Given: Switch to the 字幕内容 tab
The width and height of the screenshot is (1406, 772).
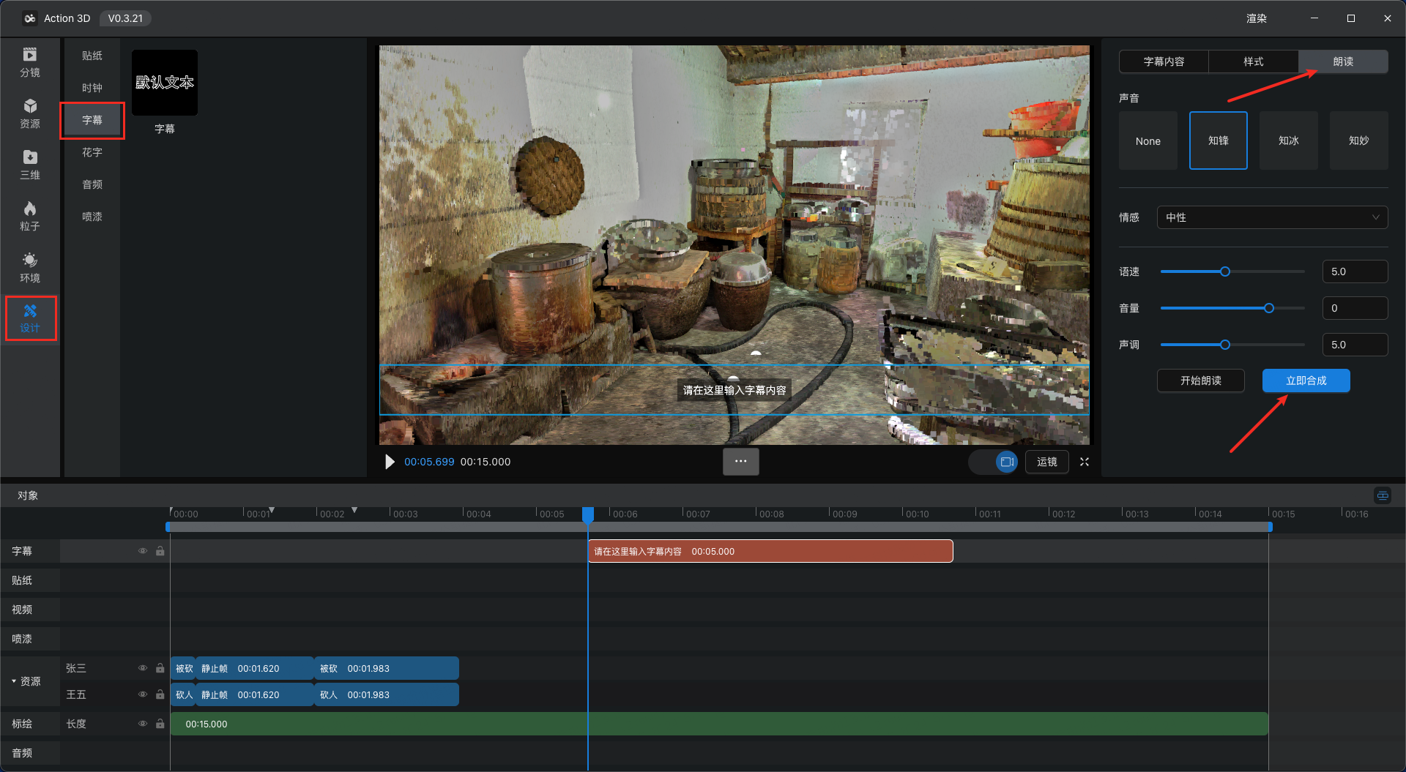Looking at the screenshot, I should 1164,61.
